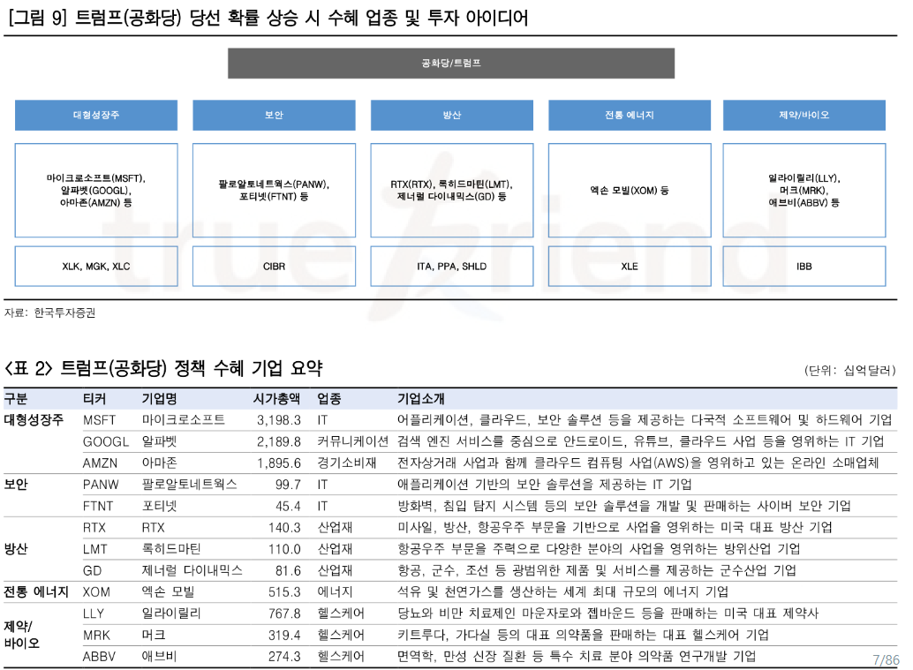This screenshot has height=670, width=913.
Task: Click the 767.8 market cap value
Action: tap(284, 614)
